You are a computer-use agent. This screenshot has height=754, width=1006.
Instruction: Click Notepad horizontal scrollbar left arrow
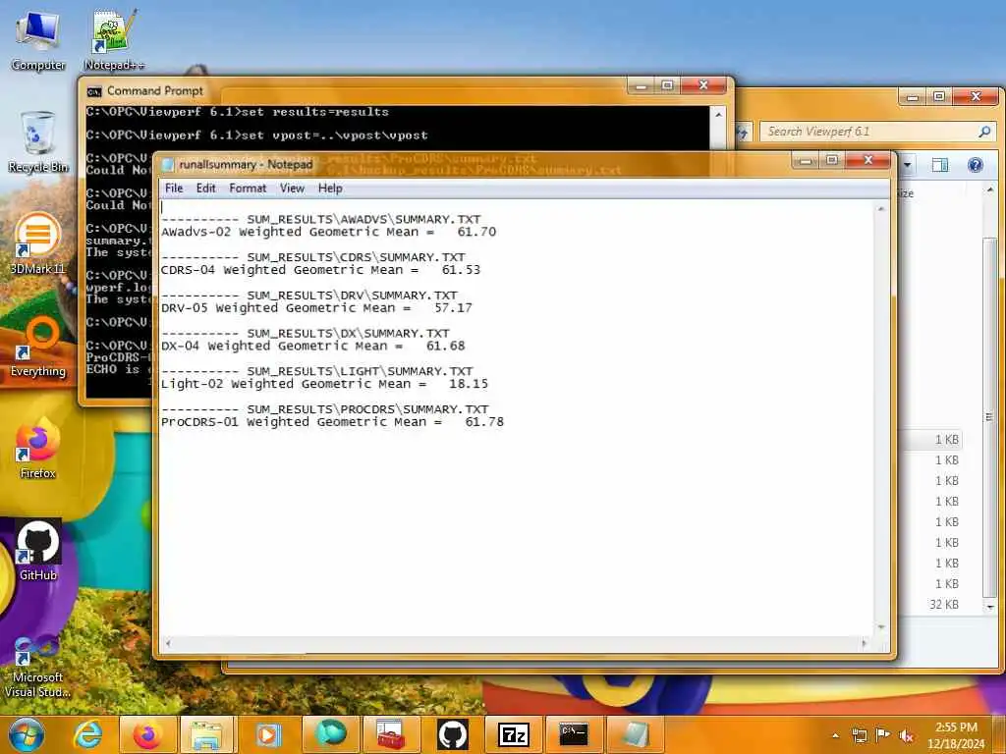pos(169,643)
